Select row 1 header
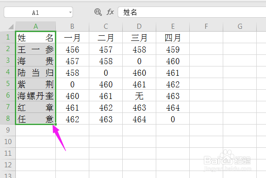The height and width of the screenshot is (178, 266). [8, 37]
